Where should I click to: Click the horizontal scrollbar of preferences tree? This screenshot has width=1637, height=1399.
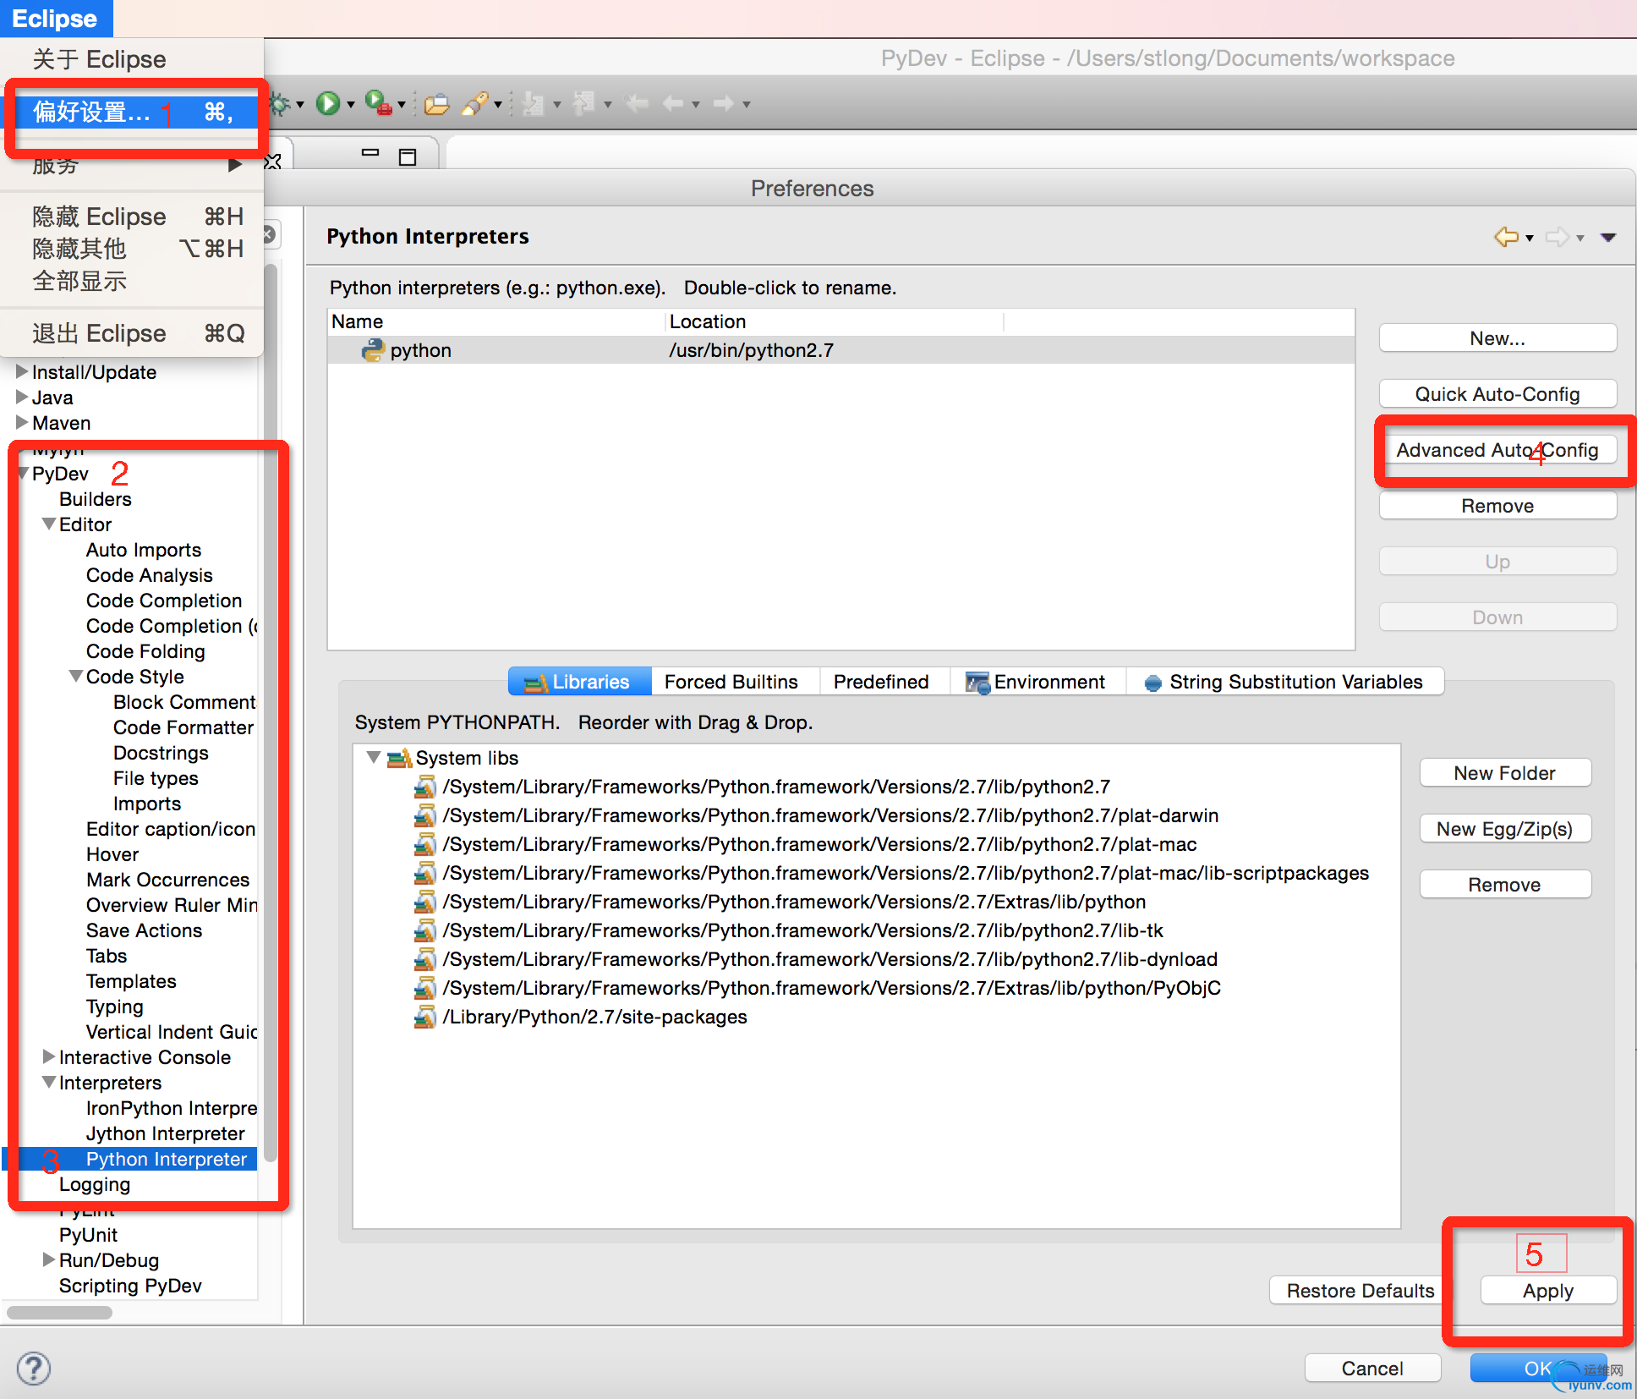tap(59, 1313)
